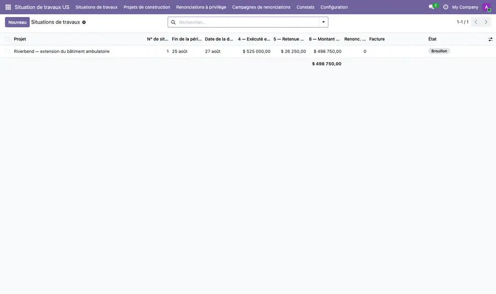Open the Projets de construction menu
This screenshot has width=496, height=294.
click(x=147, y=7)
